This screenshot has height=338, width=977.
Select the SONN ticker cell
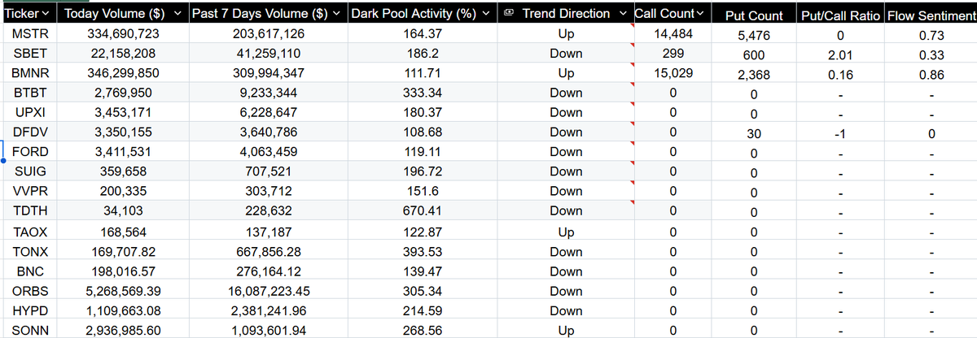point(30,330)
